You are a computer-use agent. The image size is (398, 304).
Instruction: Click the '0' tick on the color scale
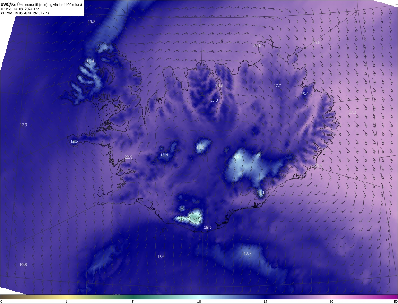coord(1,302)
